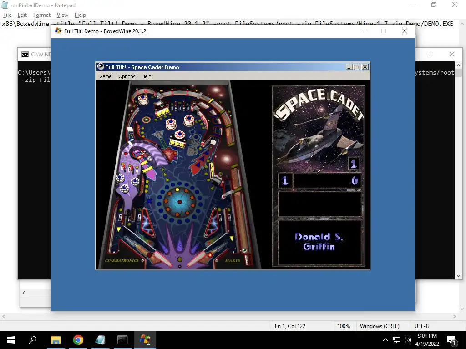Open Notepad's Format menu

(41, 15)
